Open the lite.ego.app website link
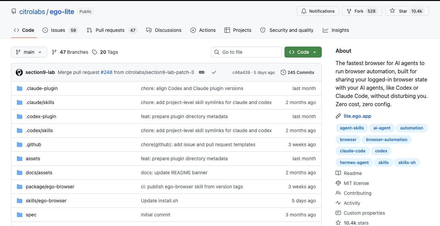Image resolution: width=440 pixels, height=226 pixels. point(357,116)
